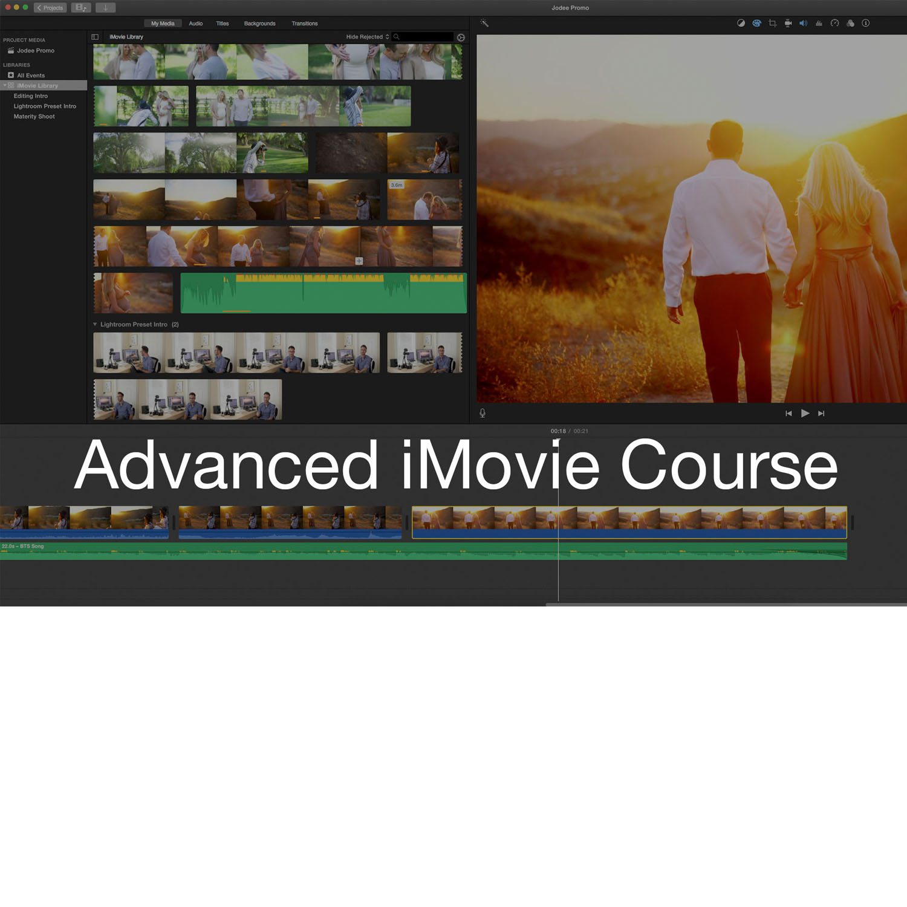
Task: Play the video in the viewer
Action: click(x=805, y=413)
